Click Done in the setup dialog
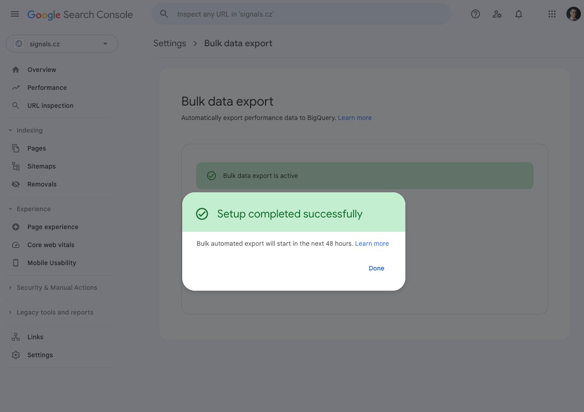 tap(377, 268)
